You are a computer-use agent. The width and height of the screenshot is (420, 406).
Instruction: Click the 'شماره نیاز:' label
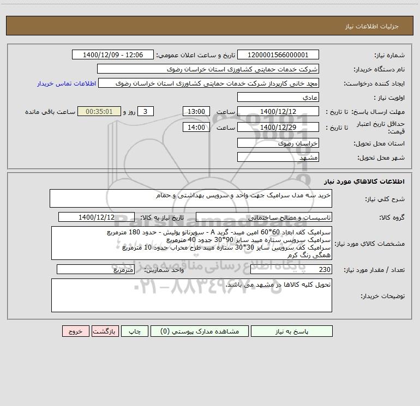tap(389, 55)
